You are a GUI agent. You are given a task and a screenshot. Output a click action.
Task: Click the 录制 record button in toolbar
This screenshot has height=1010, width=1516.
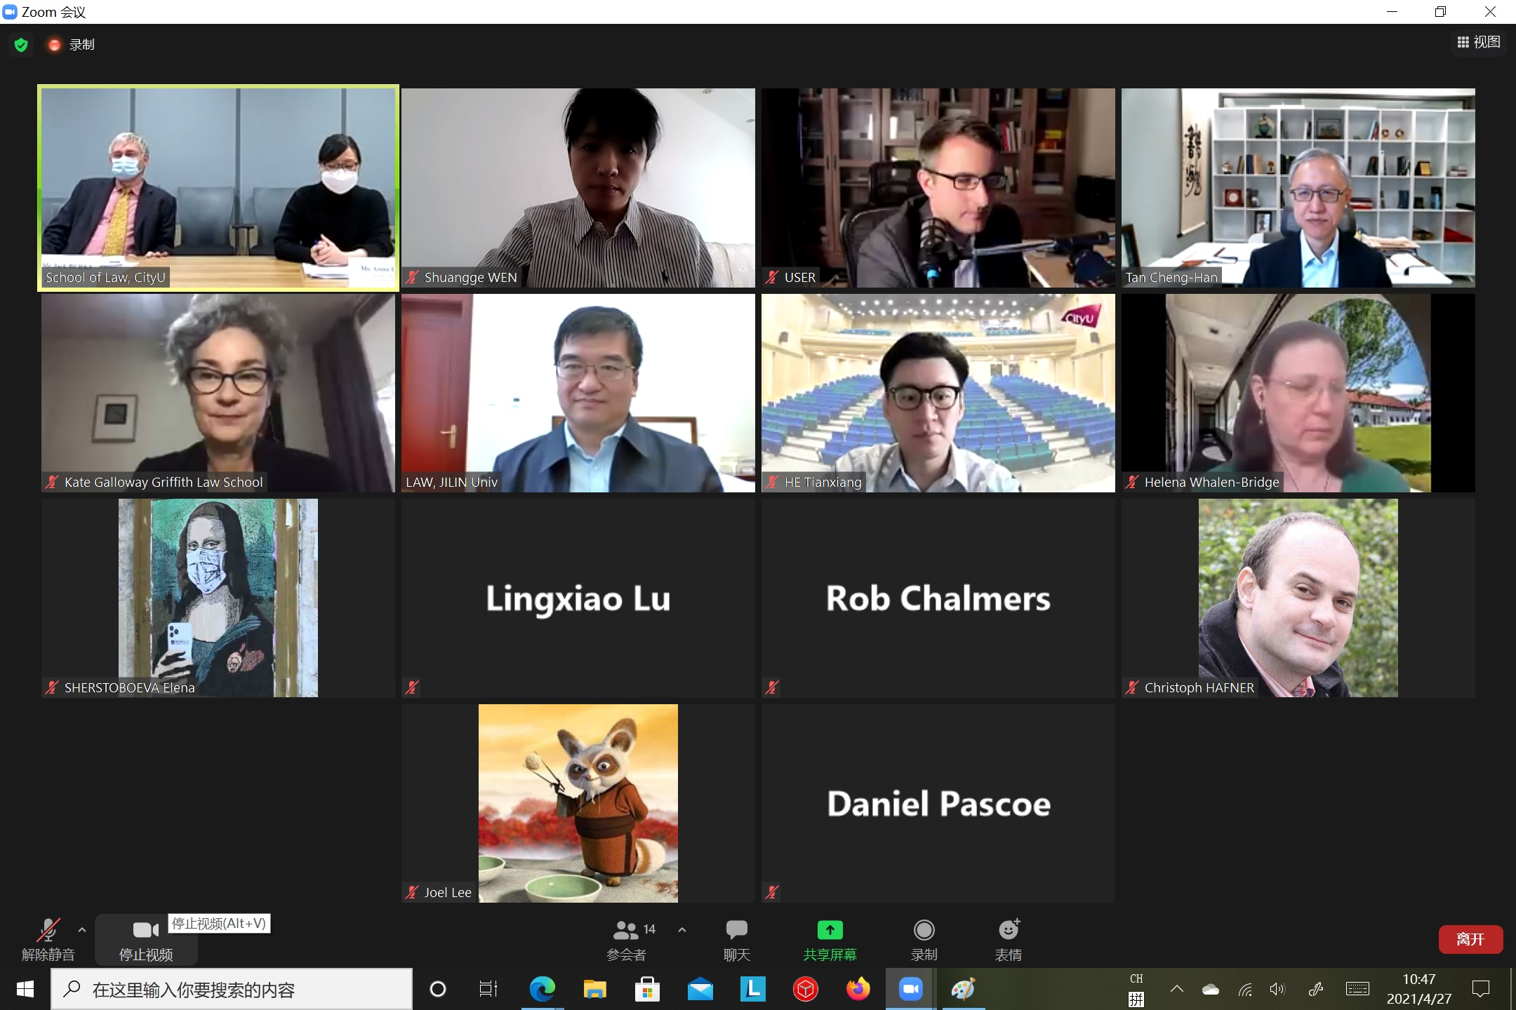pos(924,940)
